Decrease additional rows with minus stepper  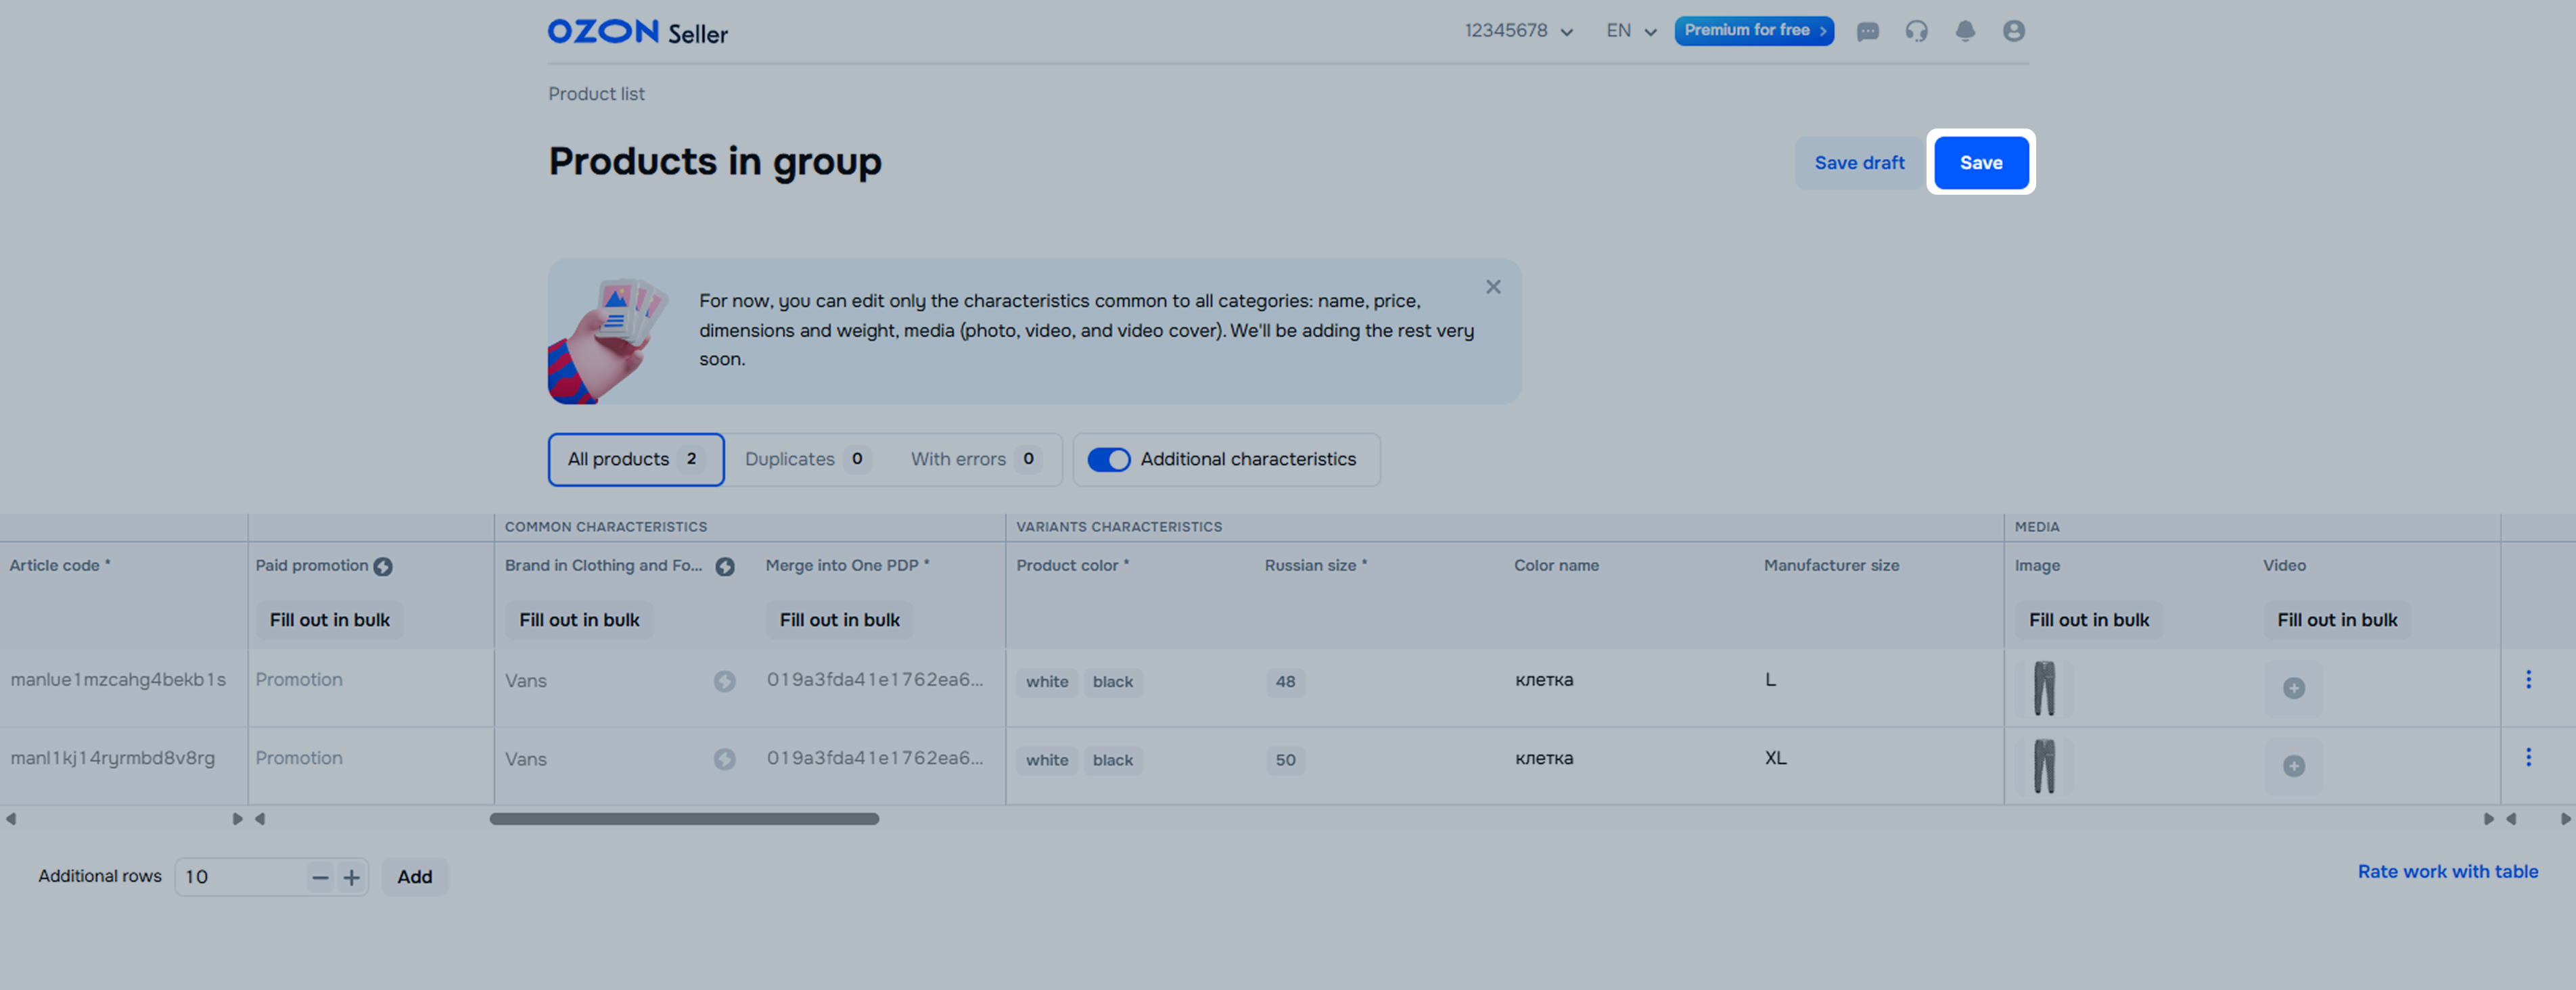[x=320, y=877]
